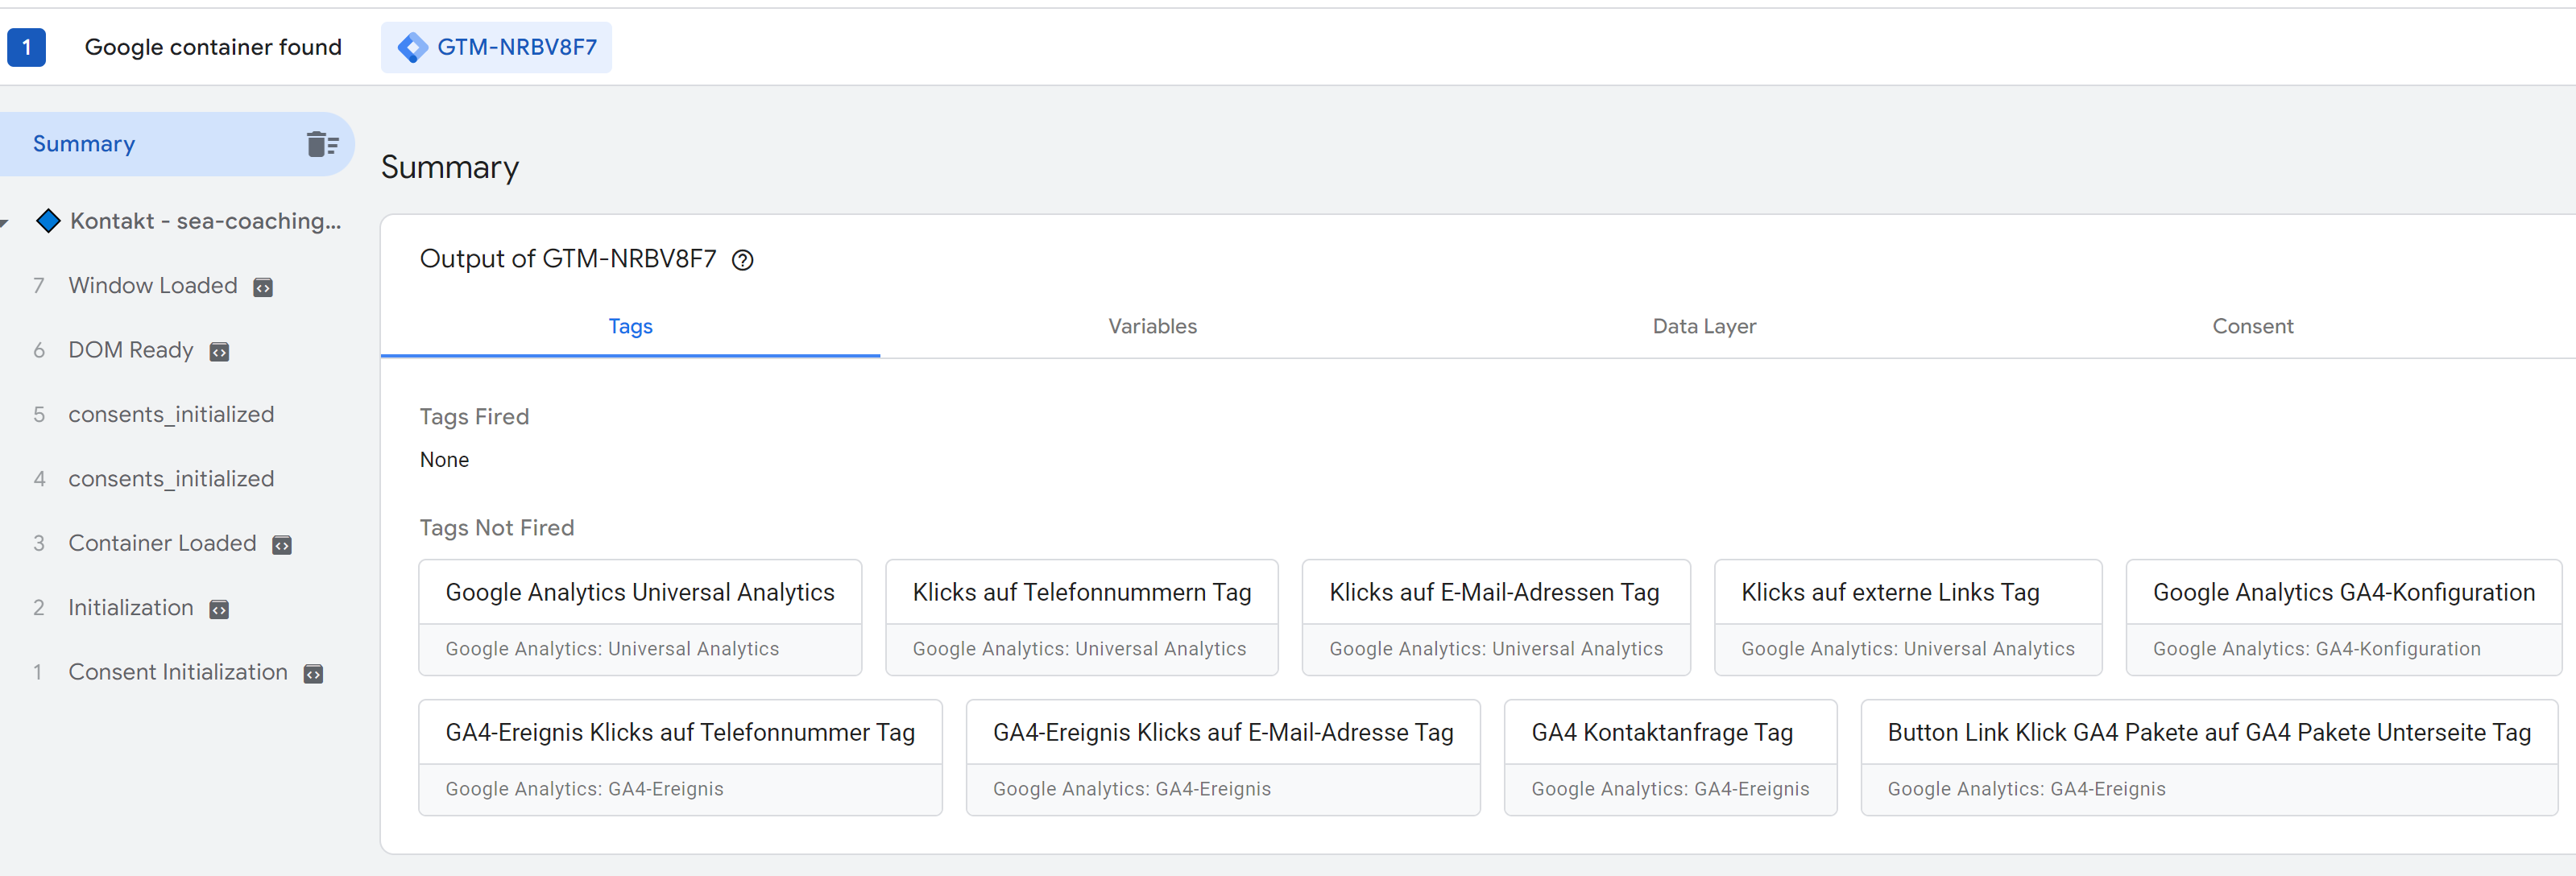Click the GTM logo in container chip

tap(412, 47)
